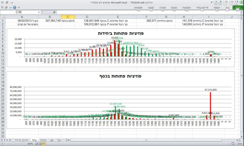Open the Name Box dropdown arrow
This screenshot has height=146, width=244.
coord(39,12)
